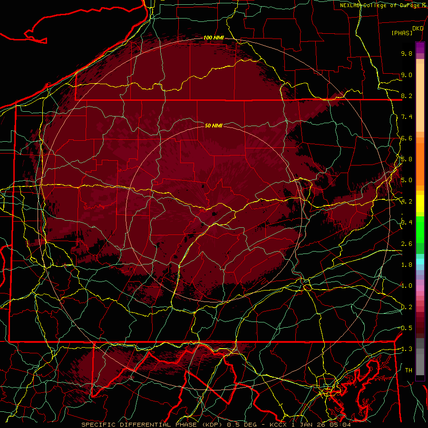Click the 4.2 value on the scale
The width and height of the screenshot is (428, 428).
tap(407, 202)
